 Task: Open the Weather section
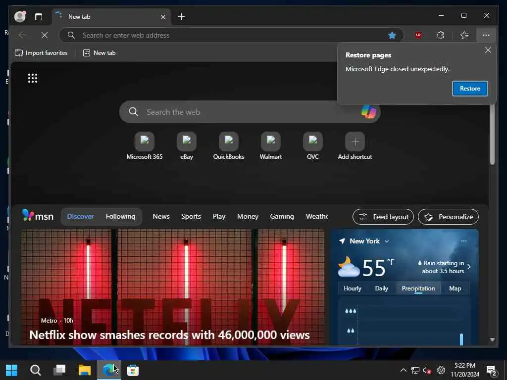(317, 217)
